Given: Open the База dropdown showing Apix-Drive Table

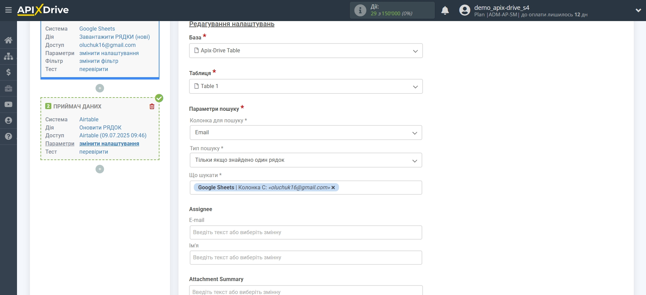Looking at the screenshot, I should tap(306, 51).
